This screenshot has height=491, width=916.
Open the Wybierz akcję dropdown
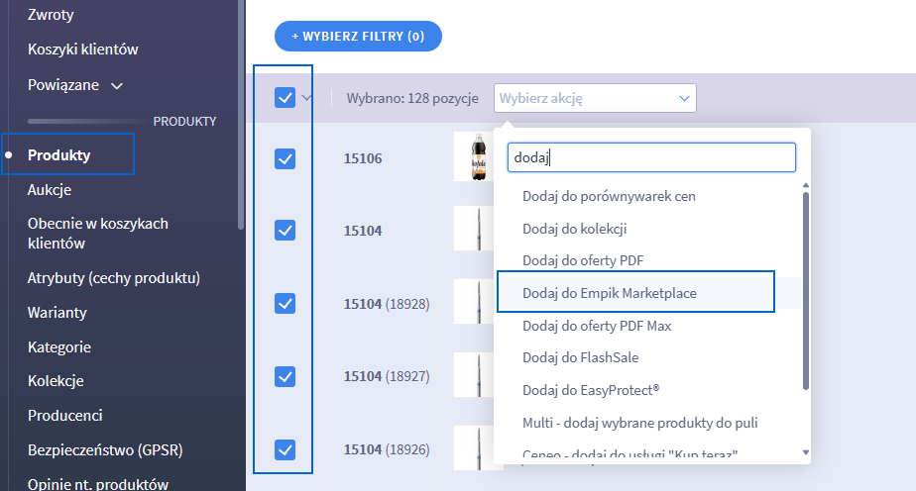(595, 98)
